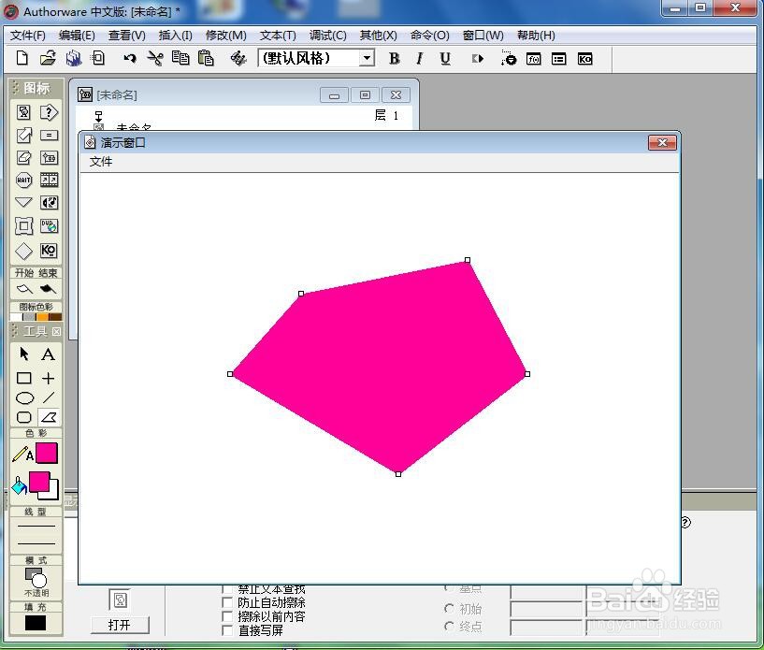Select the 初始 radio button

449,609
